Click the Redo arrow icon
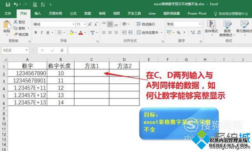 tap(25, 4)
